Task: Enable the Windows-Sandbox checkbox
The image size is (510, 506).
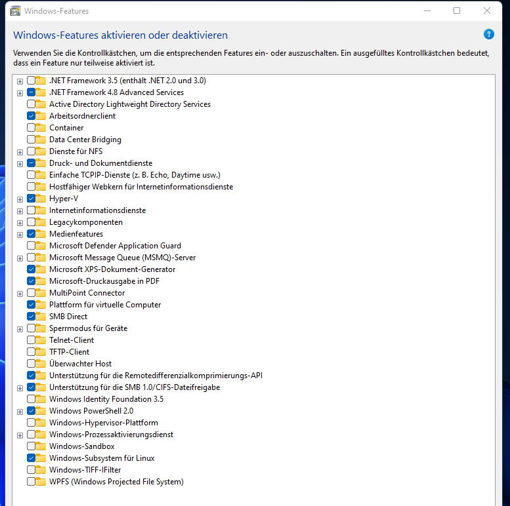Action: coord(32,446)
